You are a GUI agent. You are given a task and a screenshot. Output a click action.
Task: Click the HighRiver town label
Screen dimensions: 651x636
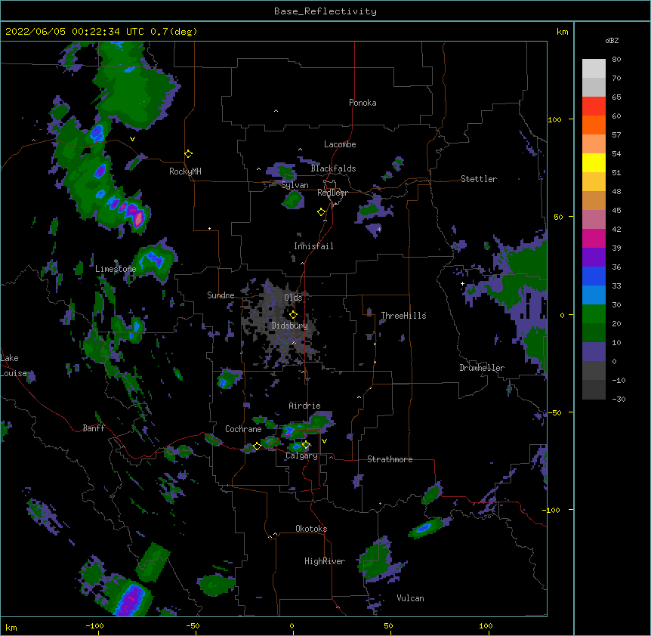tap(325, 561)
